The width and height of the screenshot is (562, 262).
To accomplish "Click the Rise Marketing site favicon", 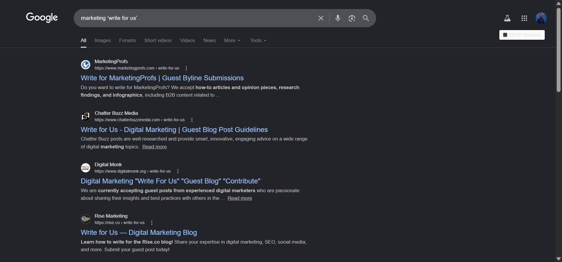I will [x=85, y=219].
